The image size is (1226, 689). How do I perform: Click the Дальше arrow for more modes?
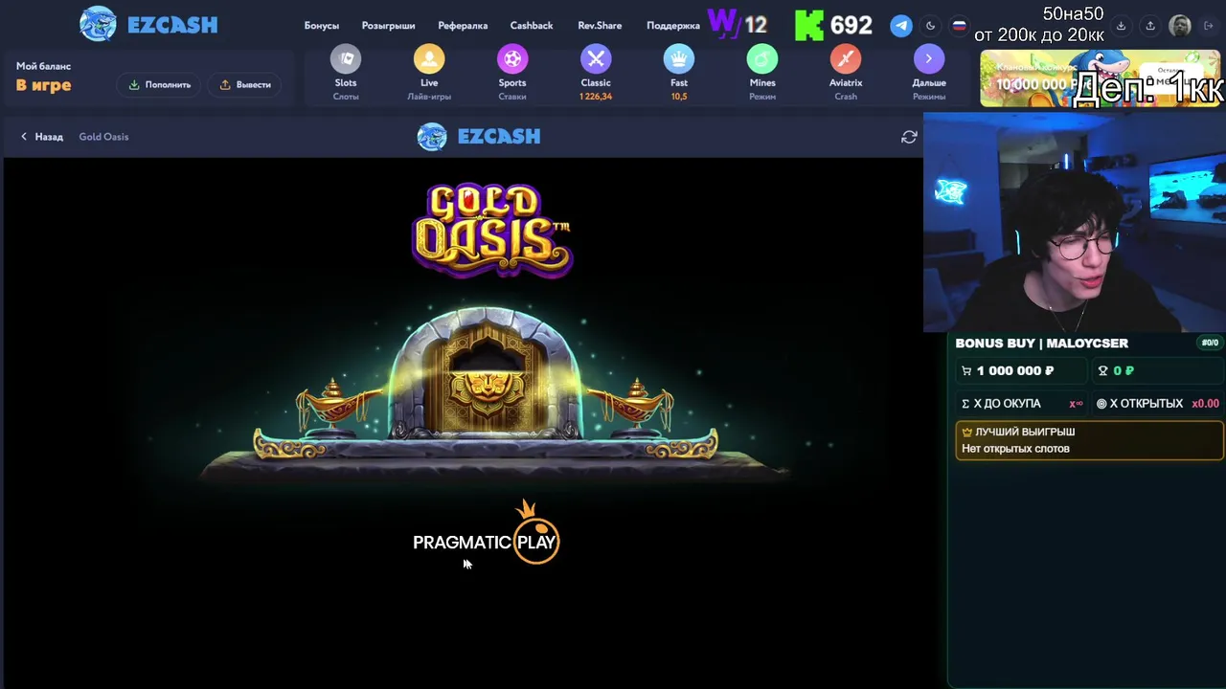928,59
